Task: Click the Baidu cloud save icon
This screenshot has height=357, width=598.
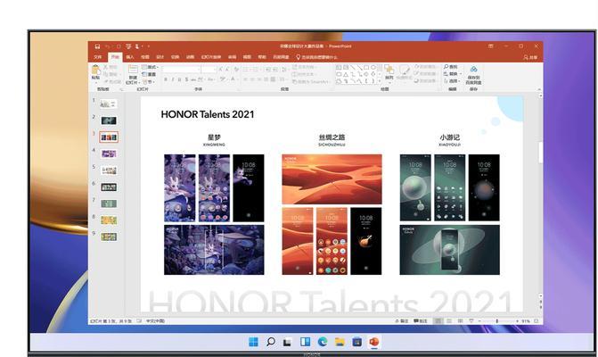Action: coord(473,69)
